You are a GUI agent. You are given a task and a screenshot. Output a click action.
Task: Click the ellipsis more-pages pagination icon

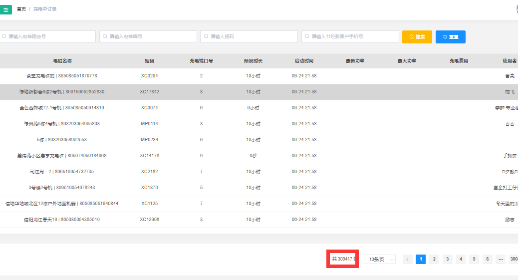coord(501,259)
